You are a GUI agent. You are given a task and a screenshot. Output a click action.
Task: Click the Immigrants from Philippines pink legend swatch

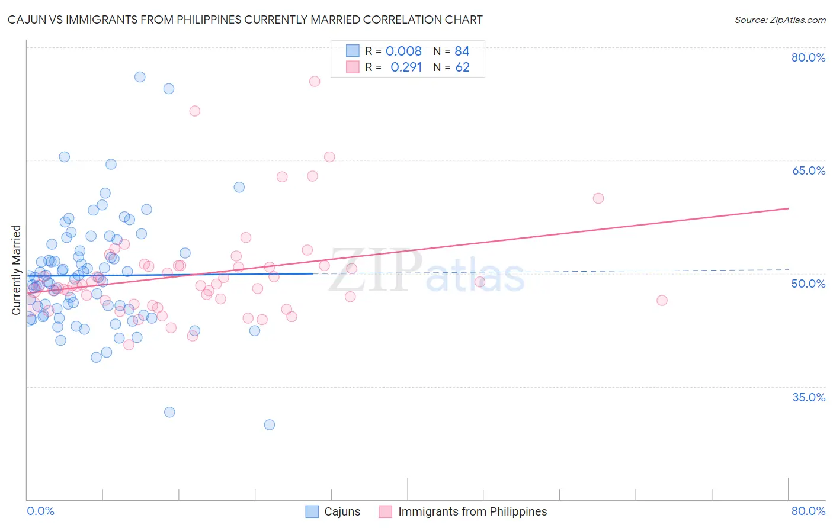pyautogui.click(x=386, y=511)
